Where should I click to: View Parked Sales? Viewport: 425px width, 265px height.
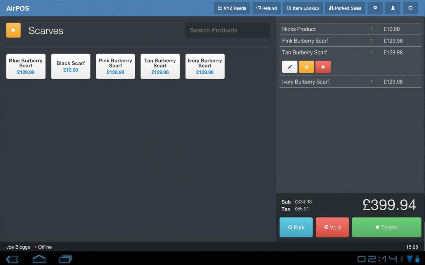click(x=345, y=8)
